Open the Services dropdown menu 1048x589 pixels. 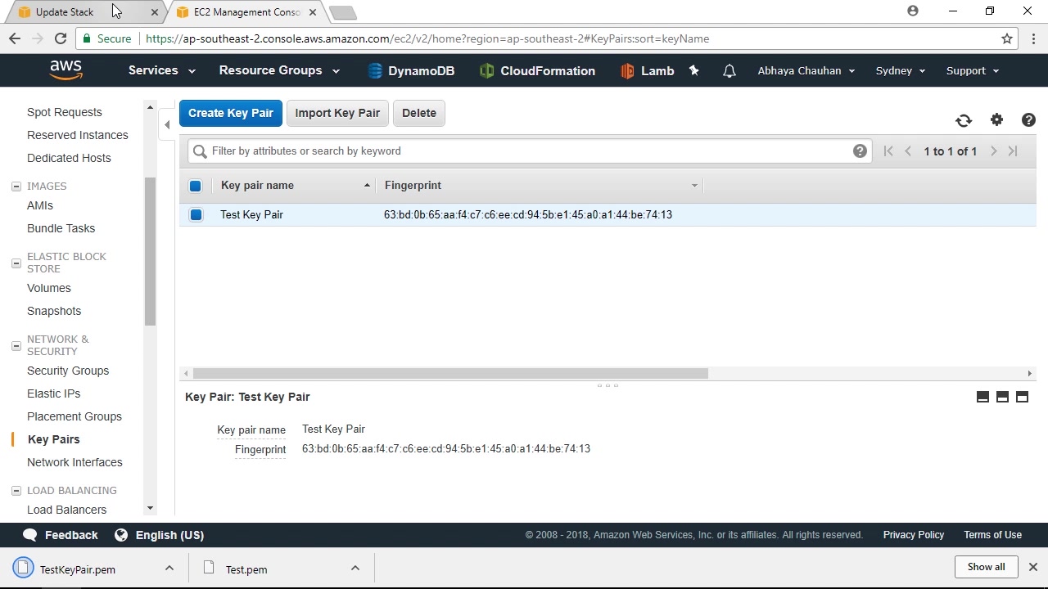(x=161, y=70)
